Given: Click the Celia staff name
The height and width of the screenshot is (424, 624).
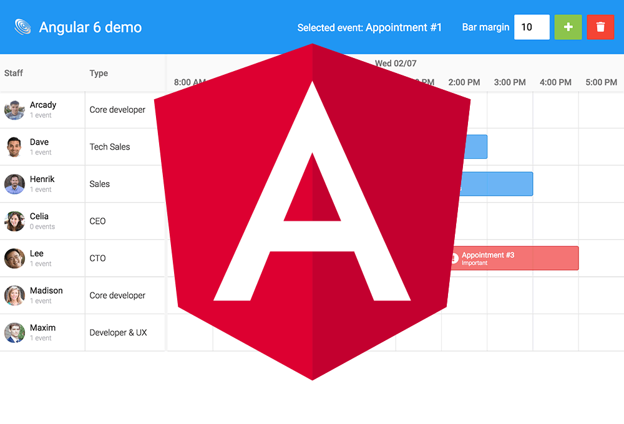Looking at the screenshot, I should click(39, 216).
